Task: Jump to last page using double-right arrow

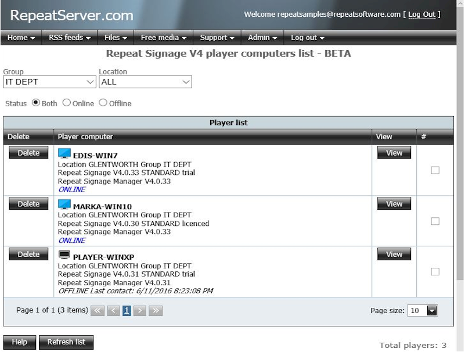Action: [156, 311]
